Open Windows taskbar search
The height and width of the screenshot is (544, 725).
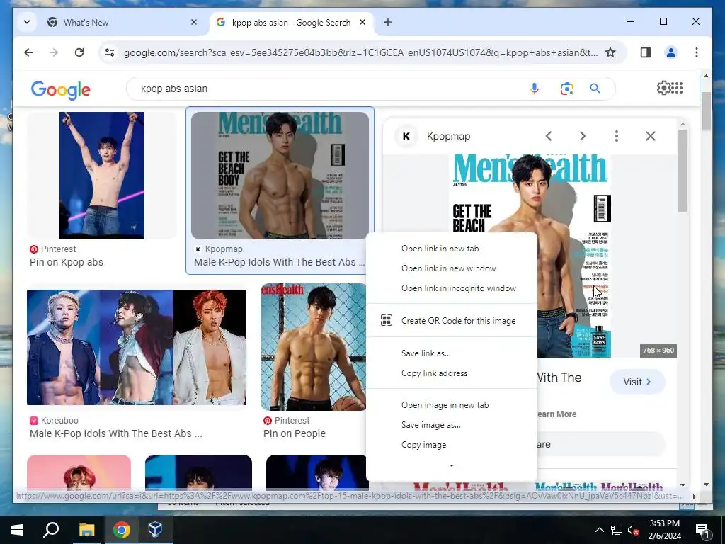pos(51,530)
